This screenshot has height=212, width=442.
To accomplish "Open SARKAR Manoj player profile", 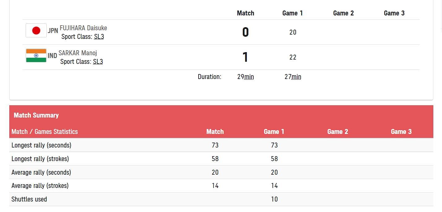I will pyautogui.click(x=78, y=53).
